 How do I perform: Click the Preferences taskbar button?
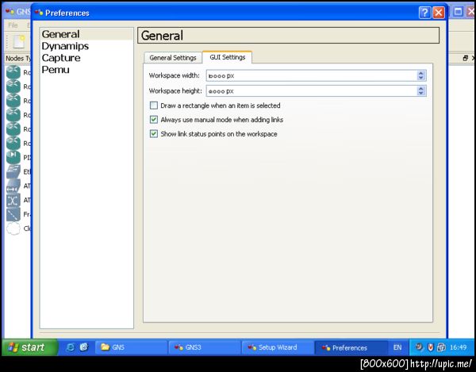351,347
